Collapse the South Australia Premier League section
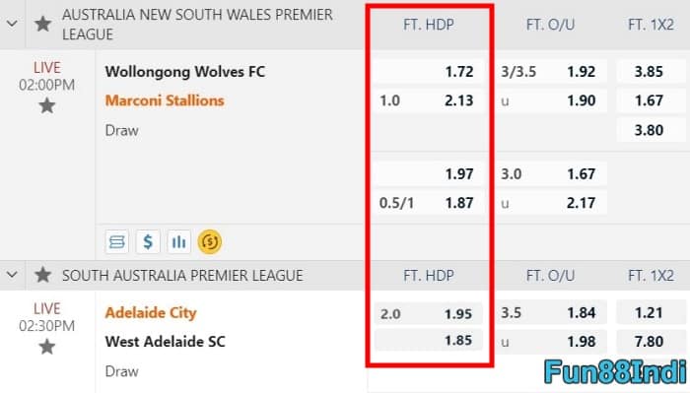This screenshot has height=393, width=690. coord(12,275)
